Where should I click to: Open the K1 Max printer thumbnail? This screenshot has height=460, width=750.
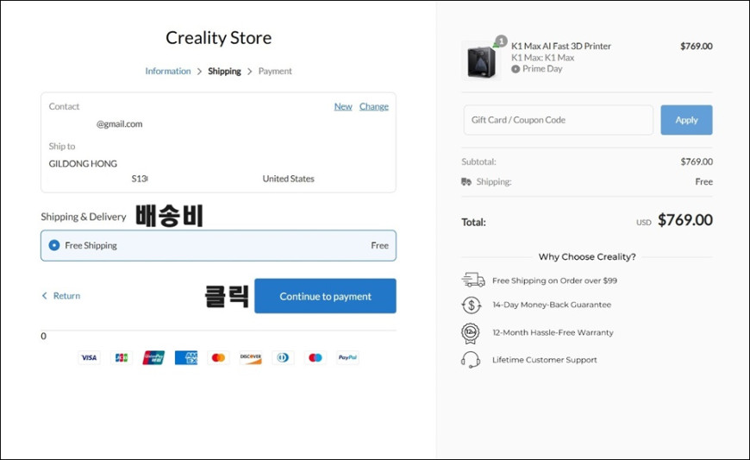pyautogui.click(x=481, y=61)
